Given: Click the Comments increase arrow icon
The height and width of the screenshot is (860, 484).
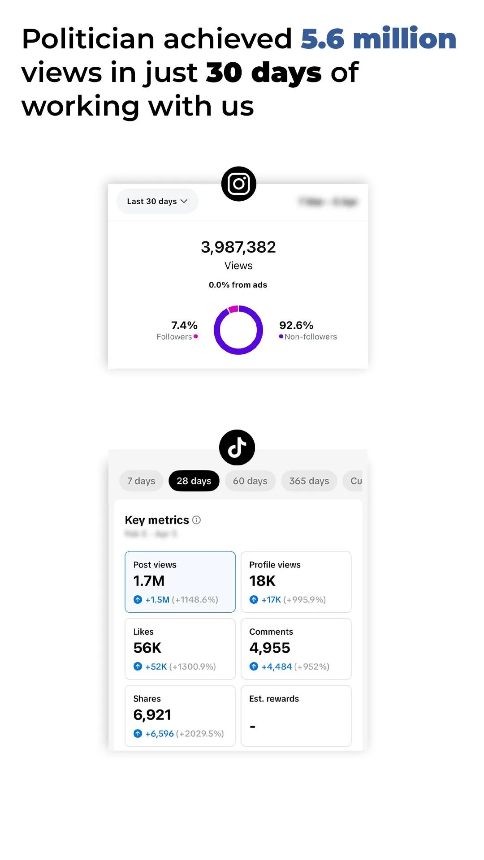Looking at the screenshot, I should (x=254, y=666).
